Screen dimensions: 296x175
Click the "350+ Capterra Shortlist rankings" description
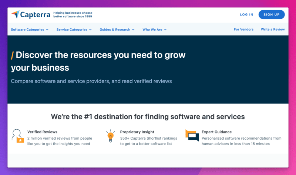pyautogui.click(x=149, y=141)
